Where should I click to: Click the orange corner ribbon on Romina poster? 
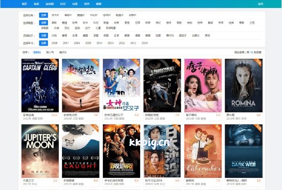[x=258, y=62]
